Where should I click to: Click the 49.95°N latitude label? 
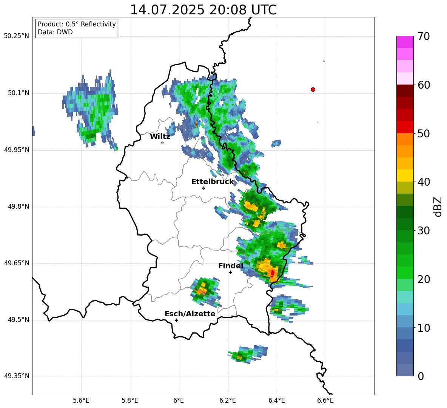(x=17, y=150)
